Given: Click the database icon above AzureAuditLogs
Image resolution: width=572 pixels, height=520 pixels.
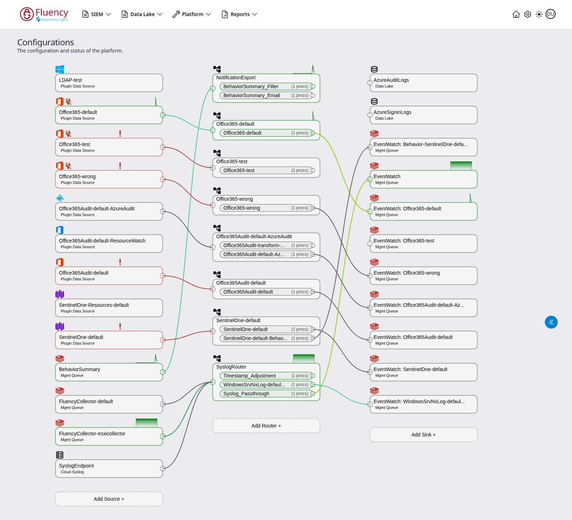Looking at the screenshot, I should click(x=374, y=69).
